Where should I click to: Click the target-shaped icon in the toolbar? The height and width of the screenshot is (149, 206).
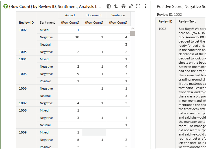(123, 6)
